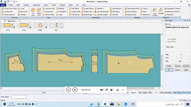Click OK in User Input panel
The image size is (191, 107).
point(169,70)
